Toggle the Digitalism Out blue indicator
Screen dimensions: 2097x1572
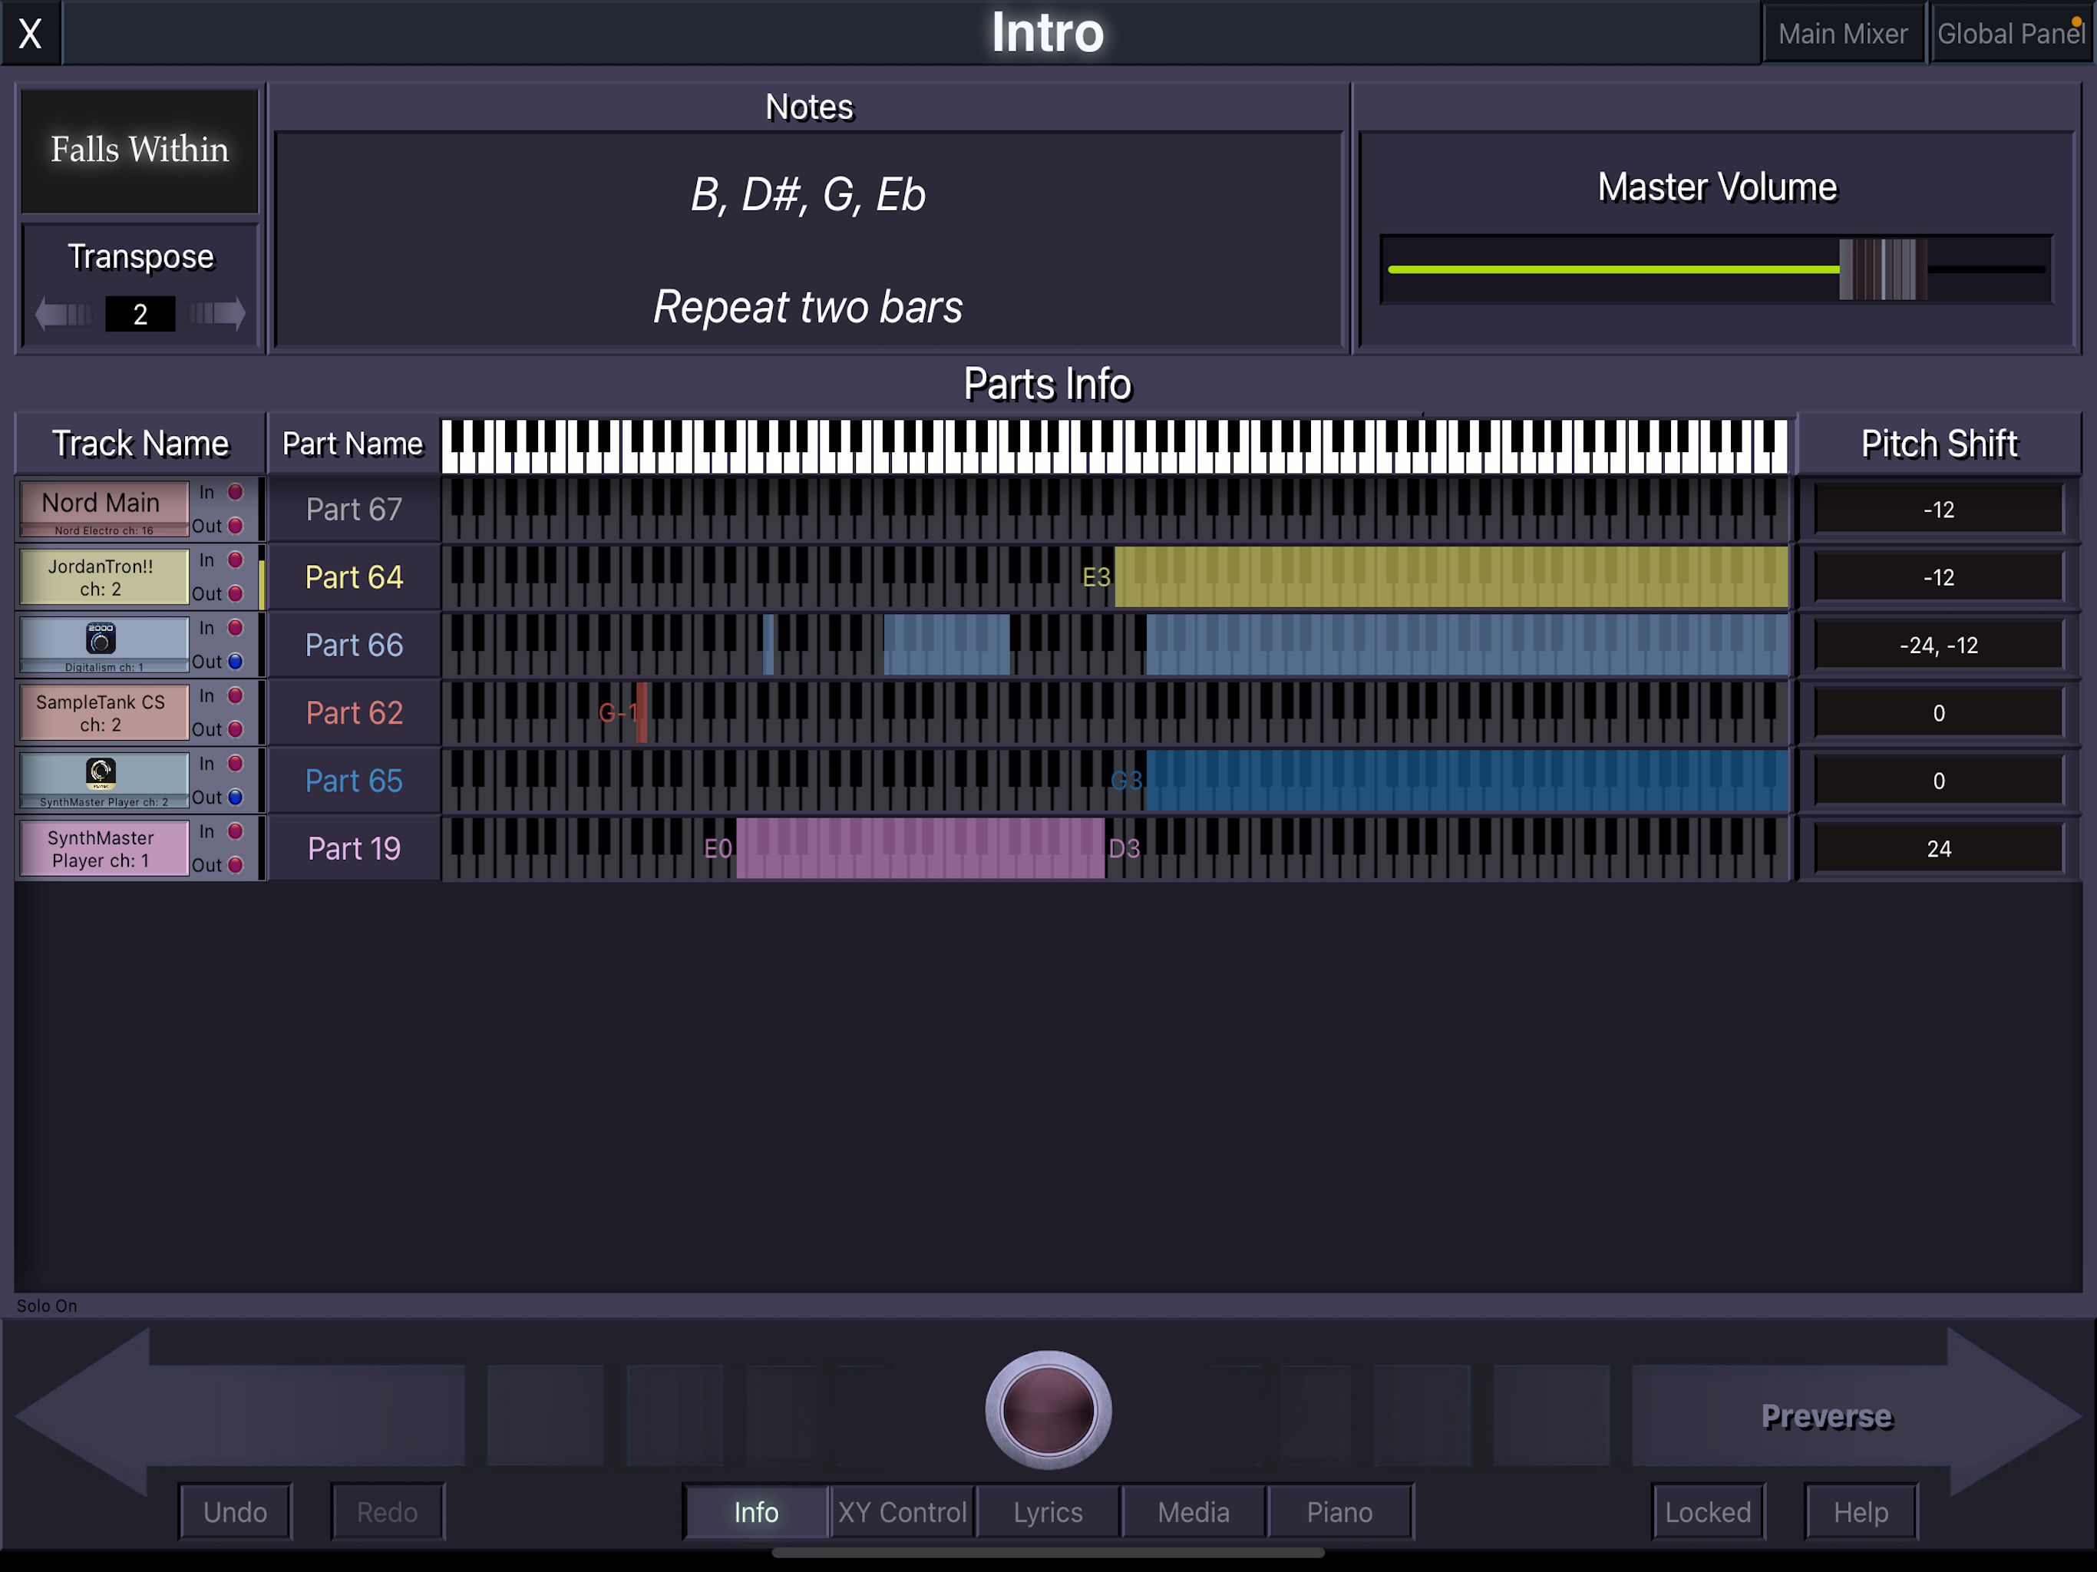tap(235, 662)
